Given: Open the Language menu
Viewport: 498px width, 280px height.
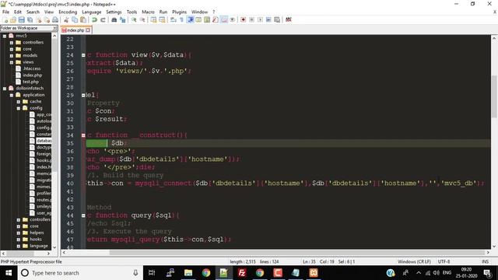Looking at the screenshot, I should (92, 12).
